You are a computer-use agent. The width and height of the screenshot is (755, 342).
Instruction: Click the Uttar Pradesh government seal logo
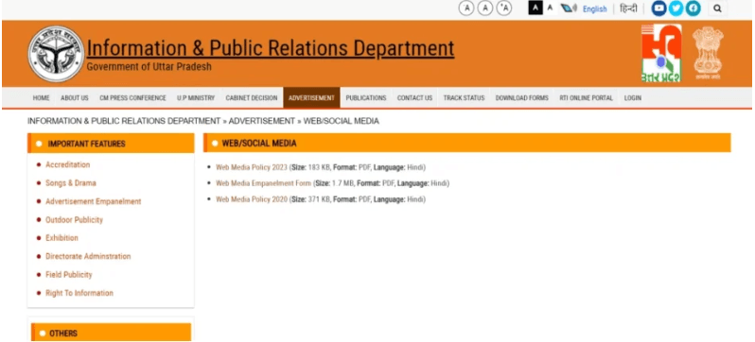click(56, 54)
